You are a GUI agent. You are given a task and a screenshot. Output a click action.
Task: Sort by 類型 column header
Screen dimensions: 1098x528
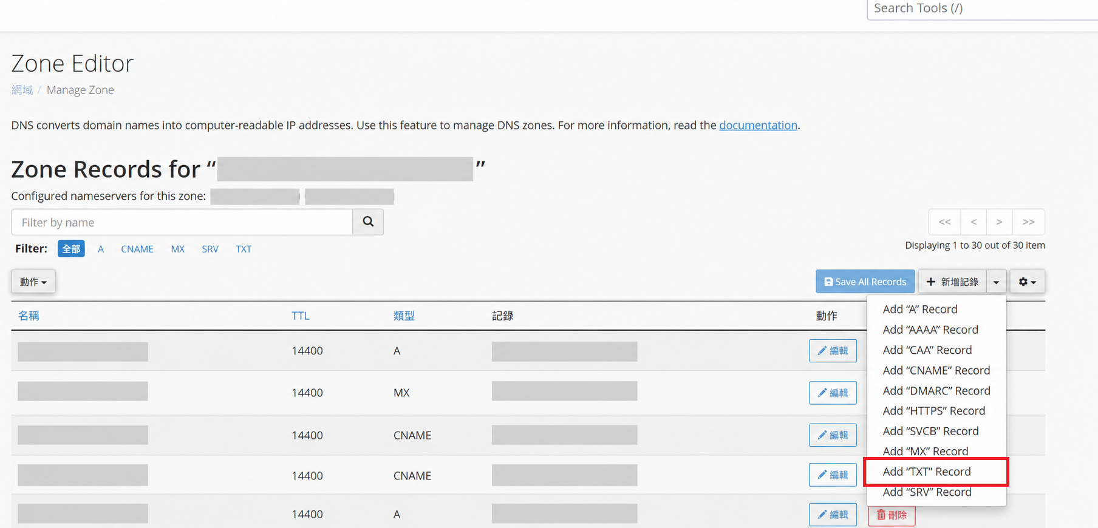[x=404, y=316]
